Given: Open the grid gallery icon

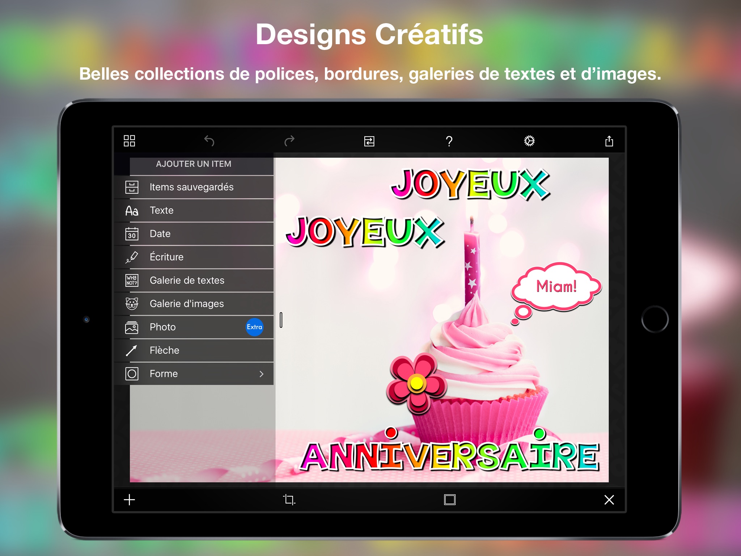Looking at the screenshot, I should pyautogui.click(x=129, y=141).
